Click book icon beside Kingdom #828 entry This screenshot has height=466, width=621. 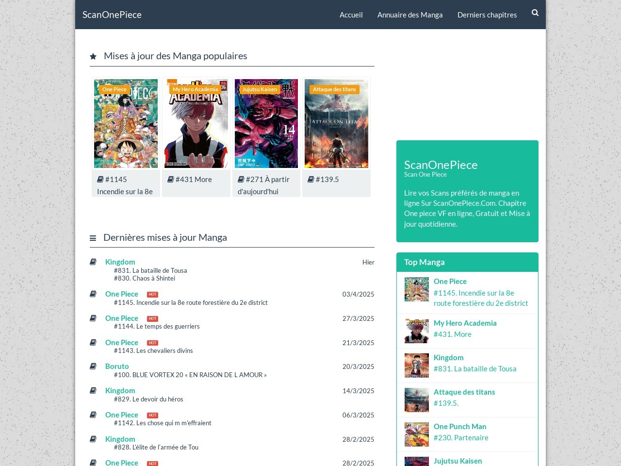pyautogui.click(x=93, y=439)
